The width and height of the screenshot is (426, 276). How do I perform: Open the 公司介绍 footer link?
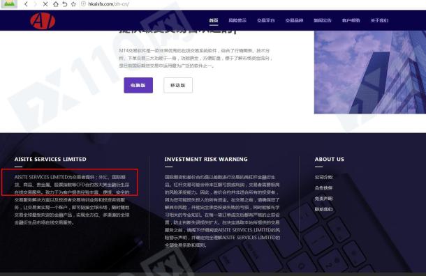(323, 177)
